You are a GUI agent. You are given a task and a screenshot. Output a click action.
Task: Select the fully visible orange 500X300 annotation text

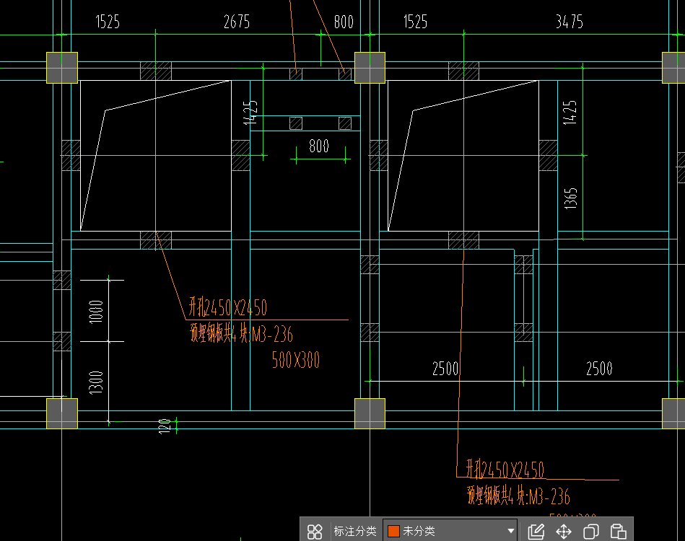coord(296,360)
